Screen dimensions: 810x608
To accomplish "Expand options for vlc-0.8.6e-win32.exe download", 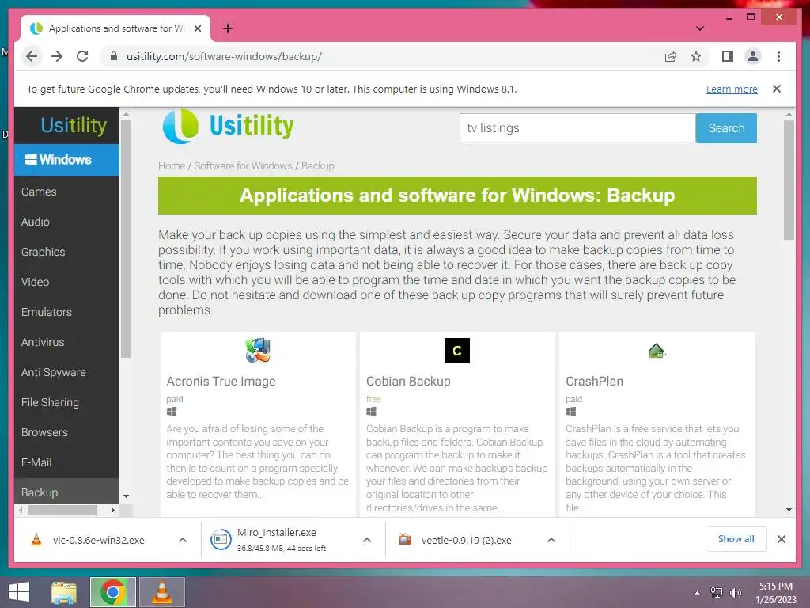I will pos(183,540).
